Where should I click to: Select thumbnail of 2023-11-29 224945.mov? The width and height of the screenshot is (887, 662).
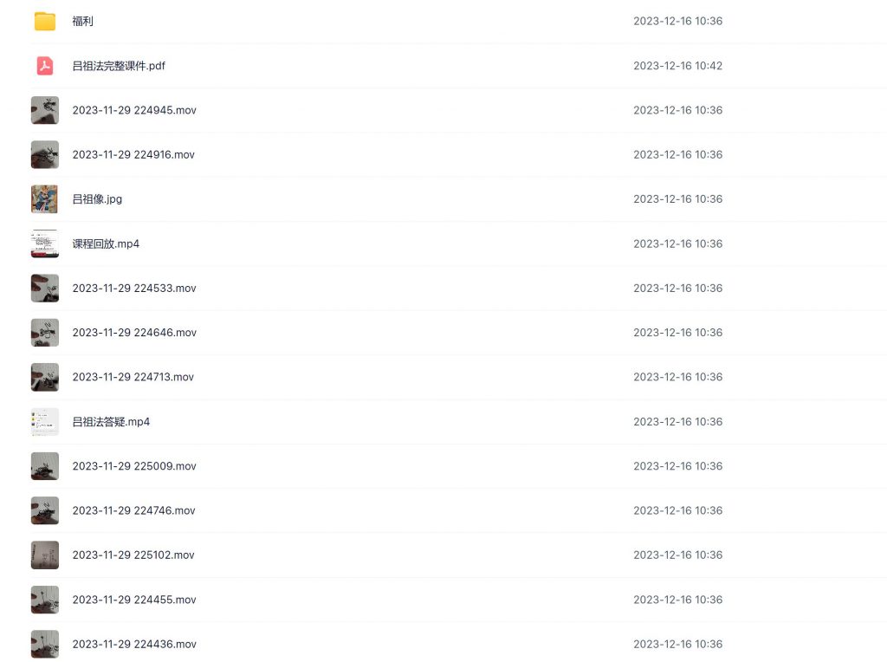click(45, 110)
